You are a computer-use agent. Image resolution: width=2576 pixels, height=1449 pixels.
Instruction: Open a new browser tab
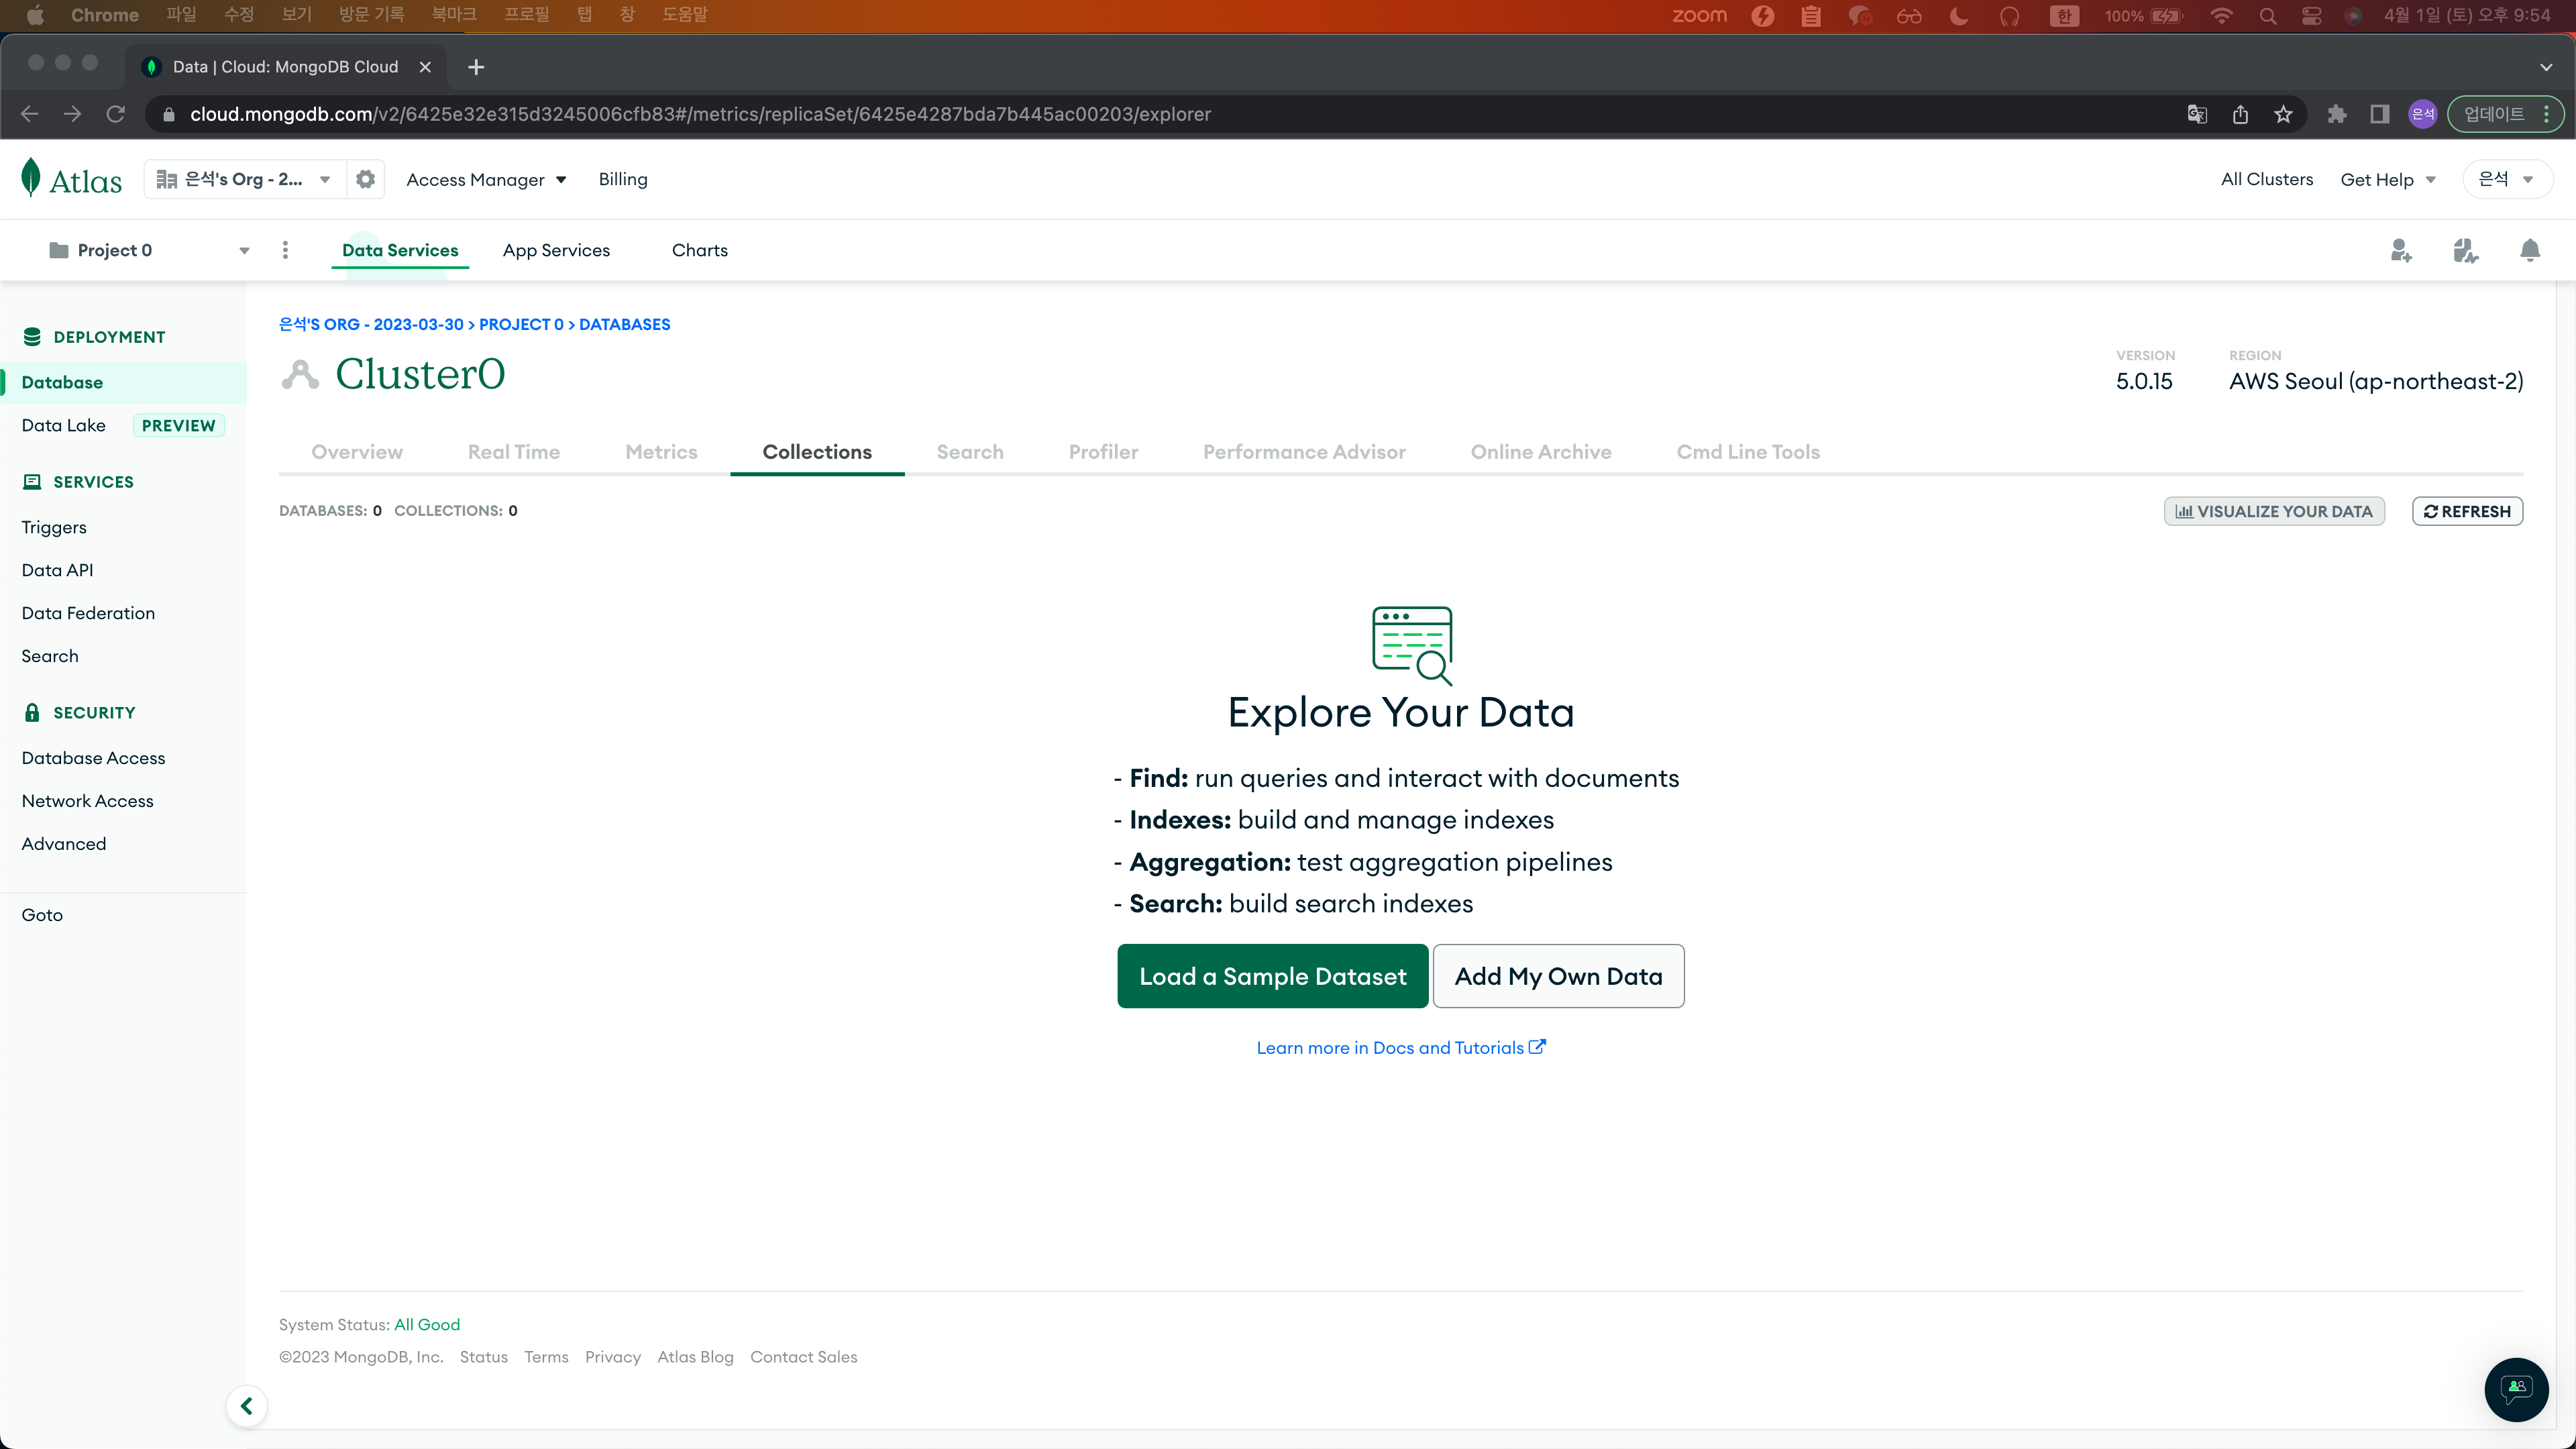(x=476, y=67)
